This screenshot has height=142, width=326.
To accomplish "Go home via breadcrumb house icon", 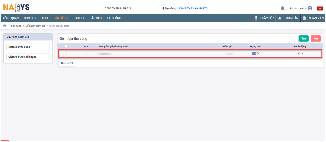I will [x=4, y=26].
